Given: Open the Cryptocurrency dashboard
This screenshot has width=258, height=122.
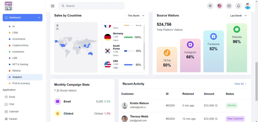Looking at the screenshot, I should point(20,45).
